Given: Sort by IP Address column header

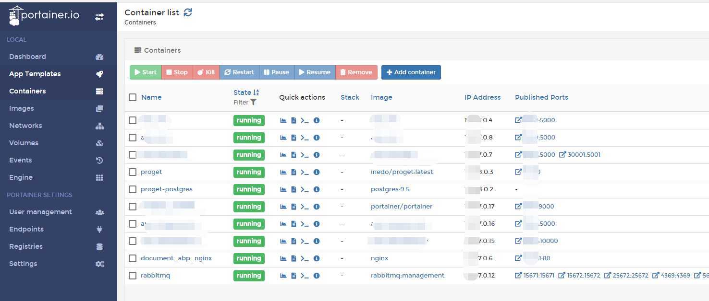Looking at the screenshot, I should pyautogui.click(x=482, y=97).
